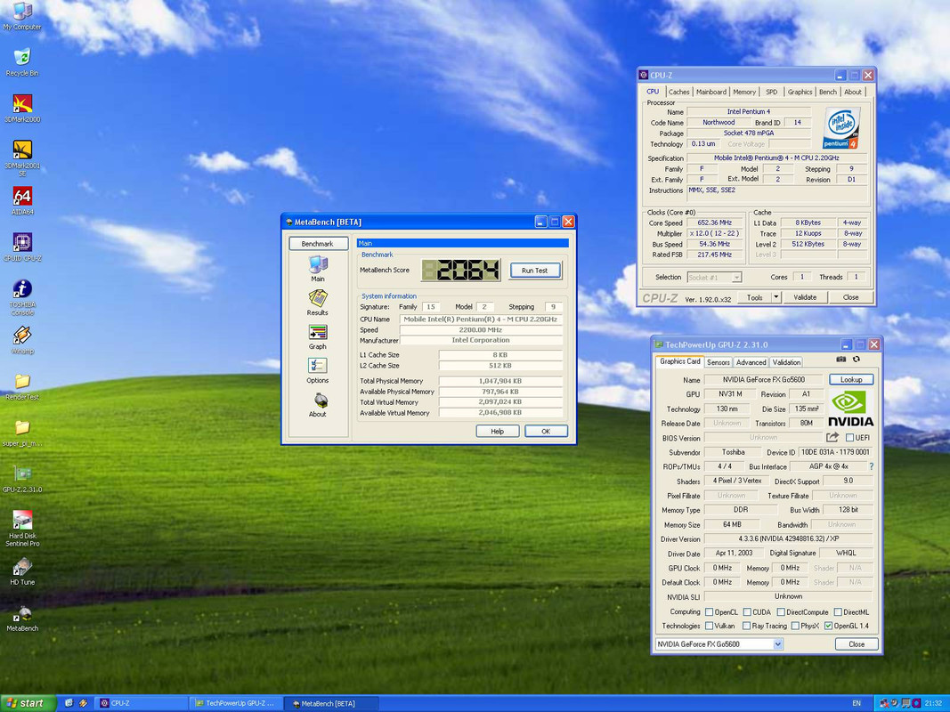950x712 pixels.
Task: Expand the GPU selection dropdown in GPU-Z
Action: tap(778, 644)
